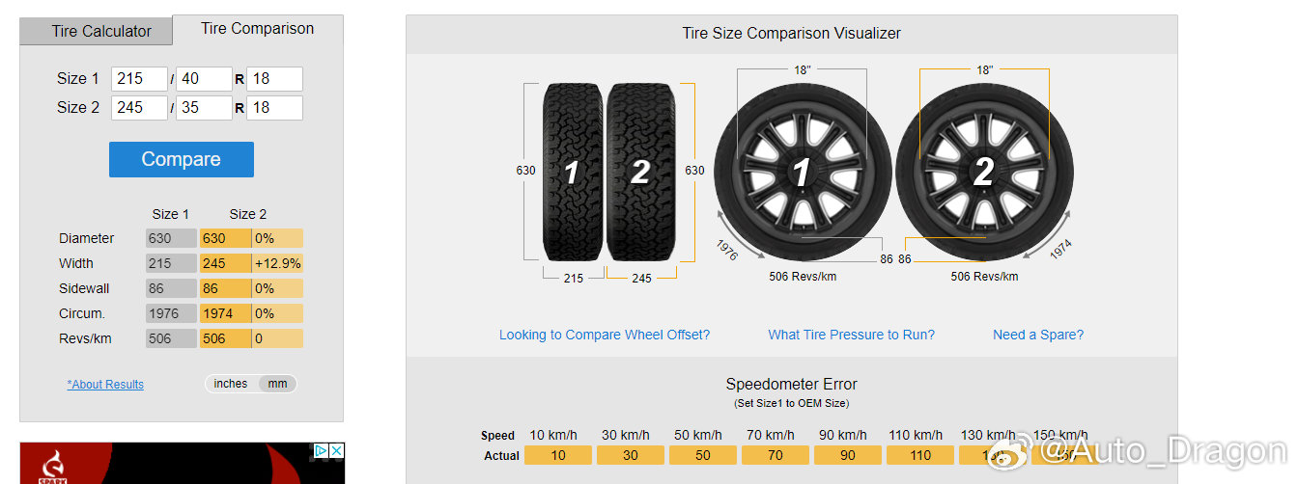Focus Size 2 width field showing 245
Image resolution: width=1298 pixels, height=484 pixels.
[x=139, y=108]
